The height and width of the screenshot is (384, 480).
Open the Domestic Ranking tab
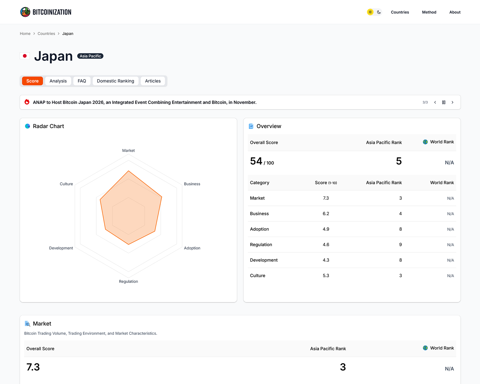pyautogui.click(x=115, y=81)
